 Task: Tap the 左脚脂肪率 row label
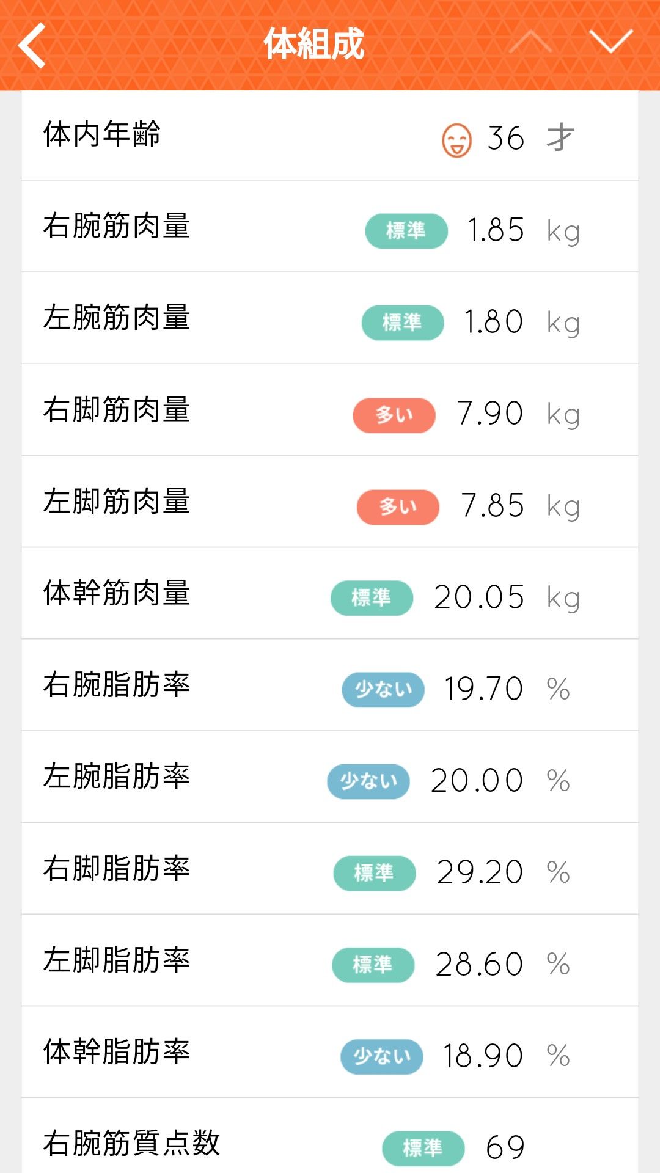[x=117, y=960]
